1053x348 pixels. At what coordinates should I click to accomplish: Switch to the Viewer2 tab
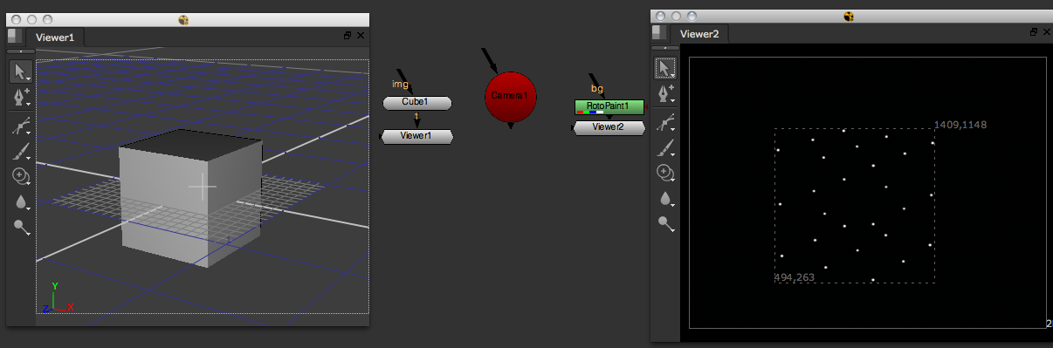tap(699, 34)
